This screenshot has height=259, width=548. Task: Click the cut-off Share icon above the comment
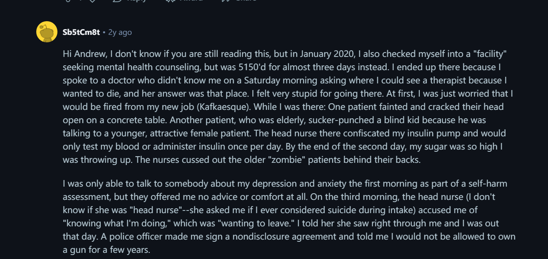click(x=225, y=1)
